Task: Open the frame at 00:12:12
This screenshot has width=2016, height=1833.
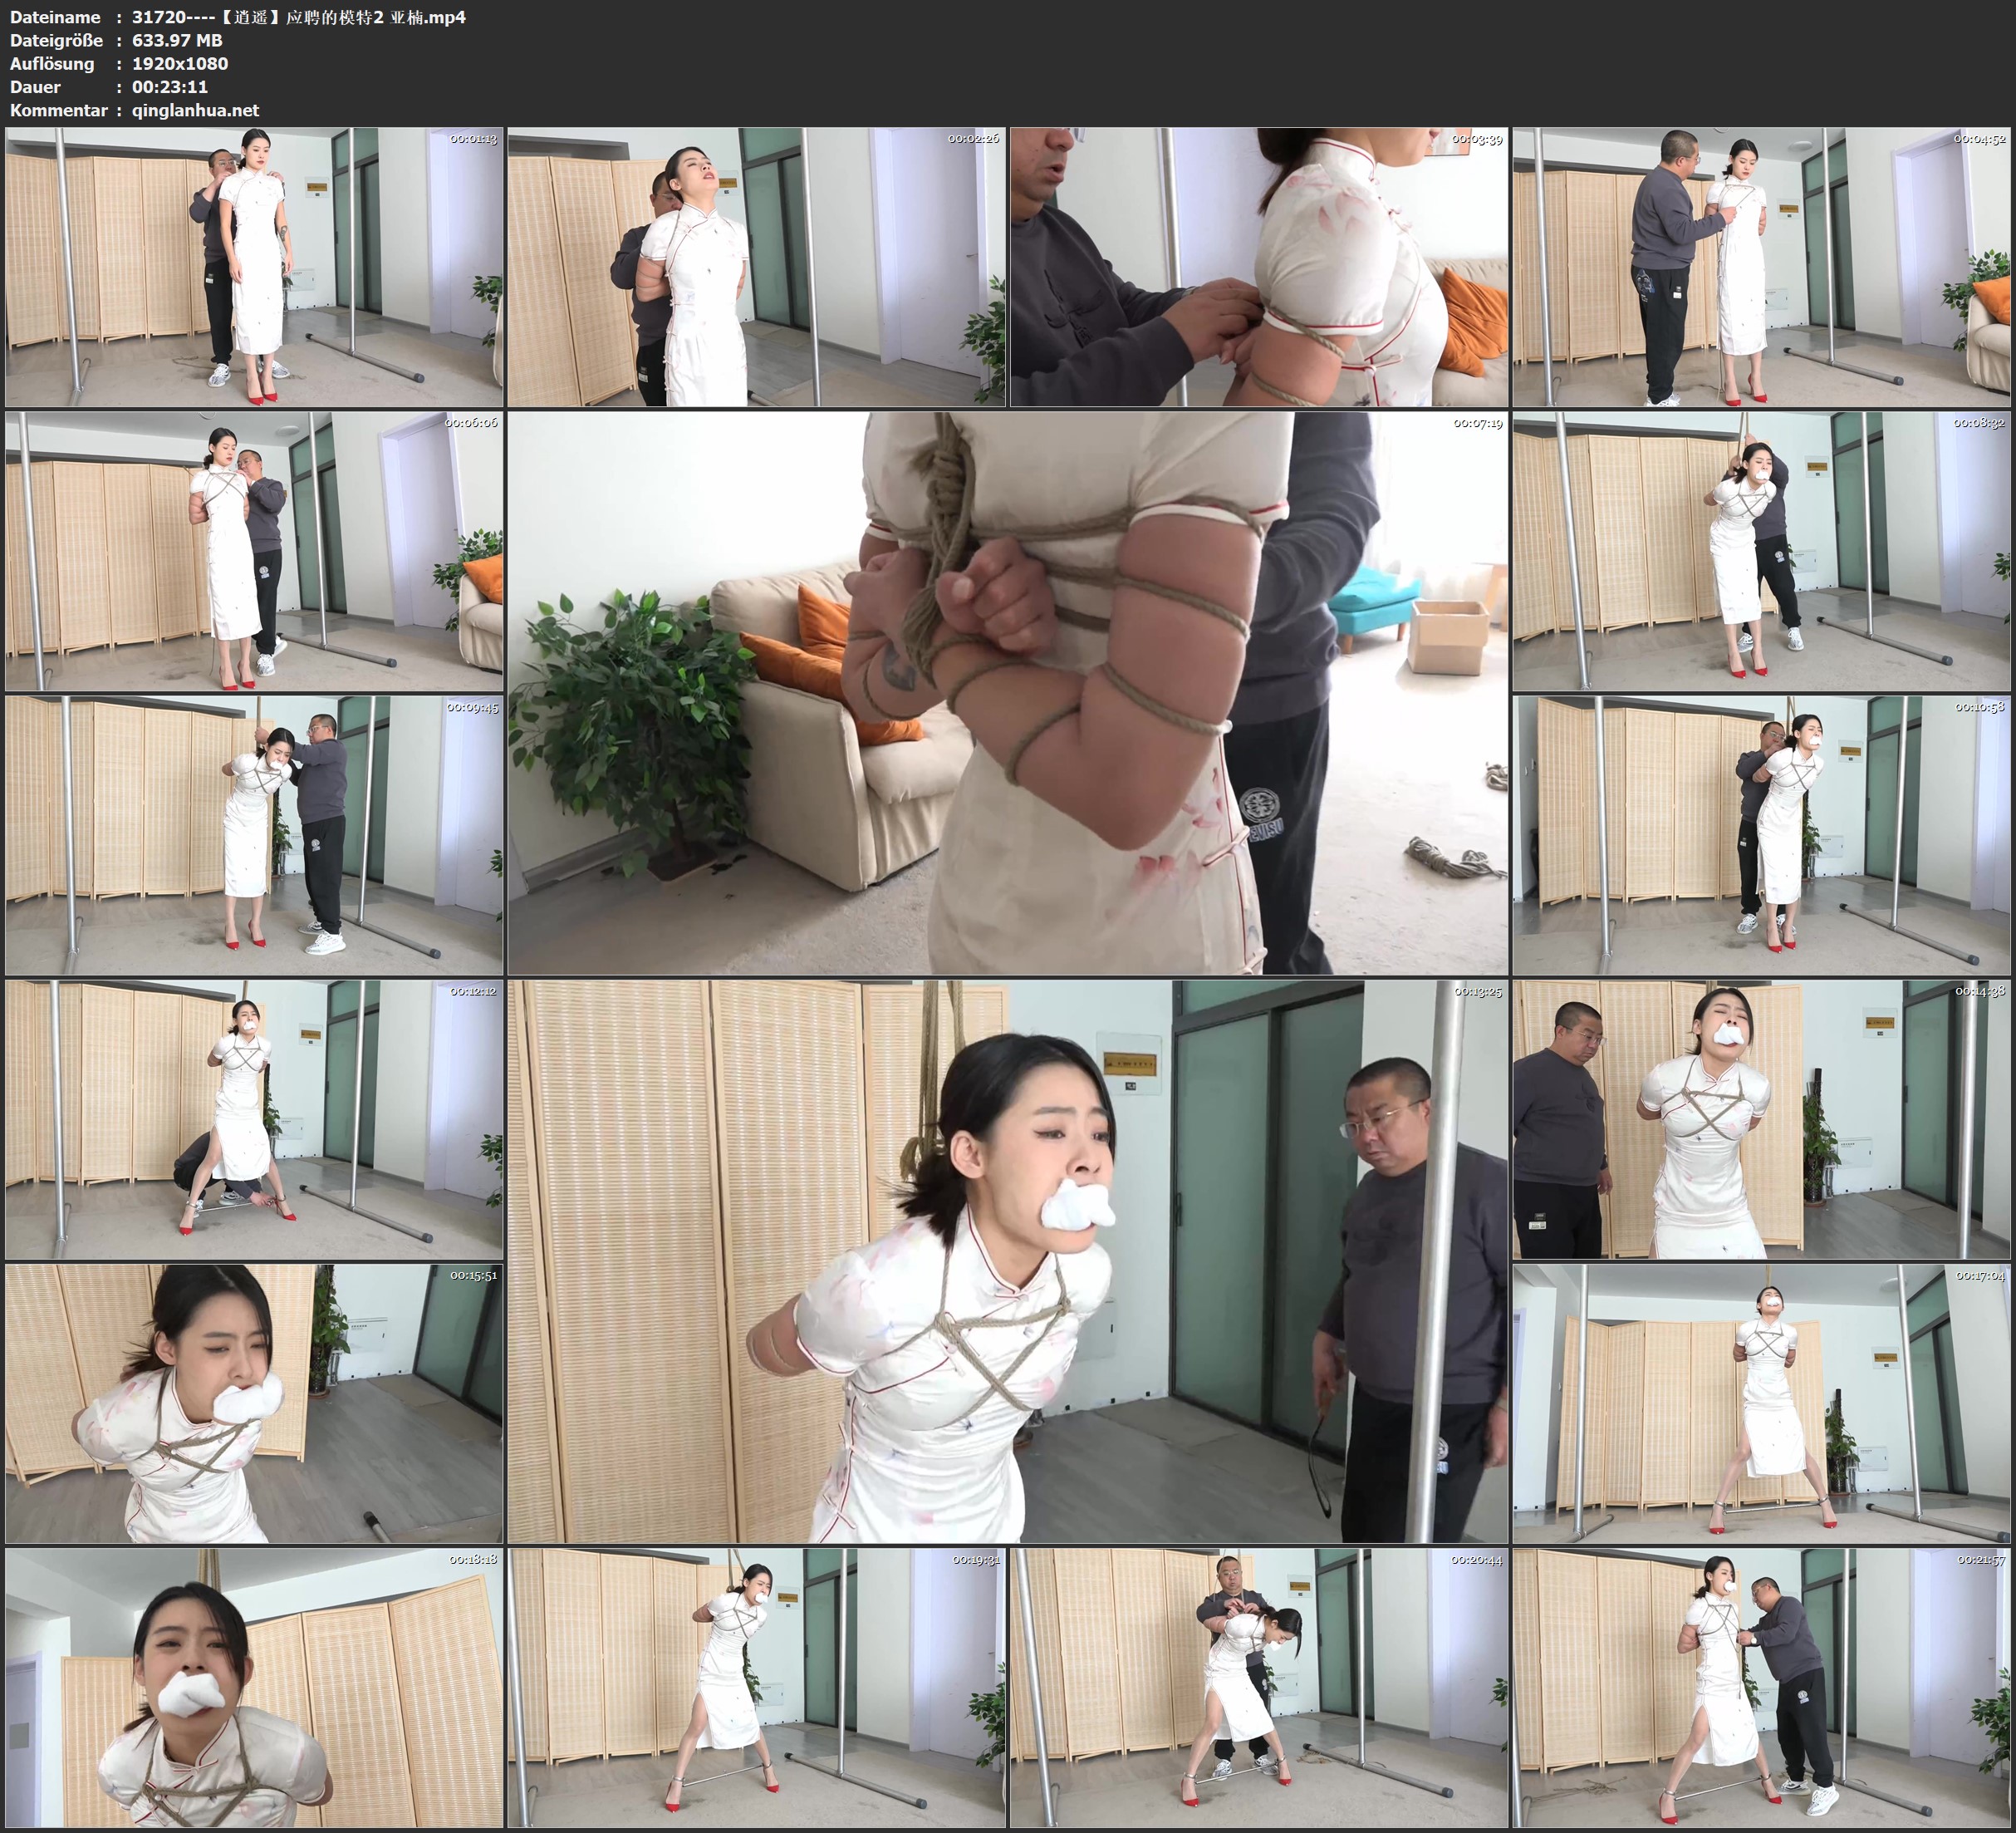Action: click(x=254, y=1119)
